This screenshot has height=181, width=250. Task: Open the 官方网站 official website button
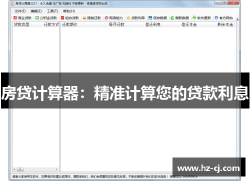tap(223, 18)
